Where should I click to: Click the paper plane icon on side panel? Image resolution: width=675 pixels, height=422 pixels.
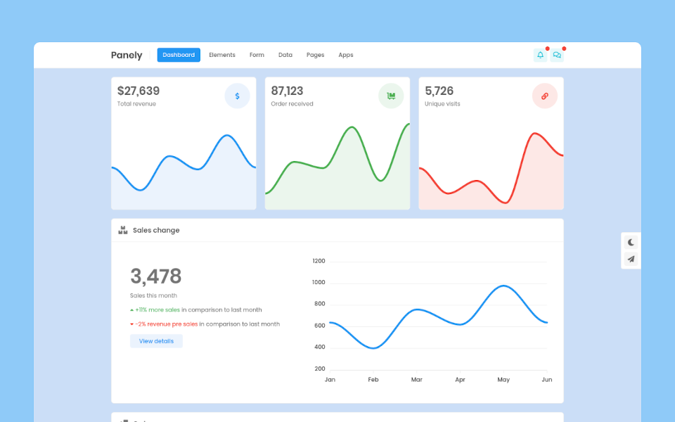coord(631,260)
